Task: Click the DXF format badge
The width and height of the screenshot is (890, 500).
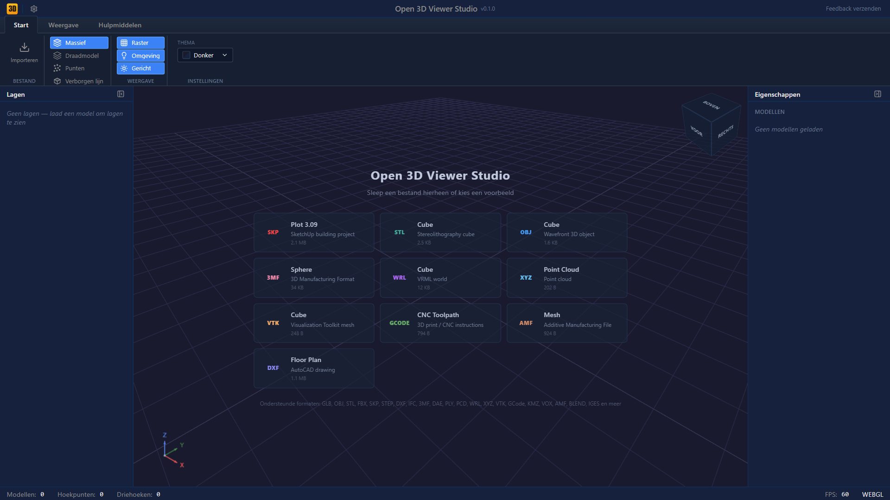Action: tap(273, 368)
